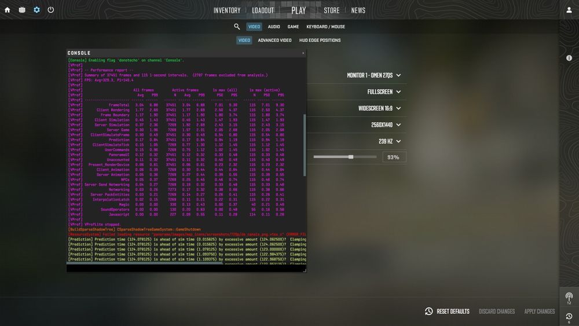
Task: Click the console horizontal scrollbar
Action: [145, 263]
